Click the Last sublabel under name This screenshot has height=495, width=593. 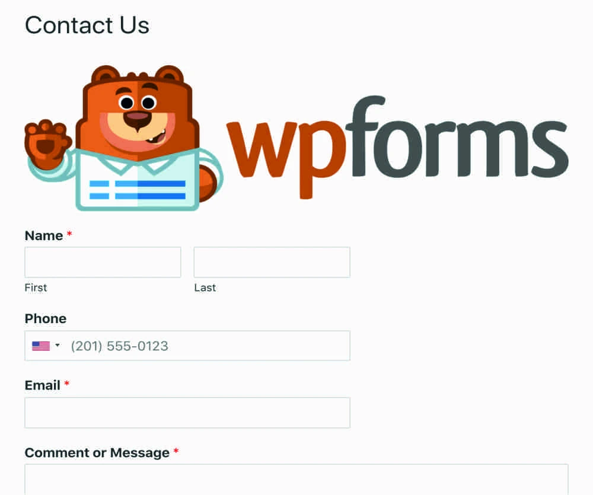(x=205, y=288)
